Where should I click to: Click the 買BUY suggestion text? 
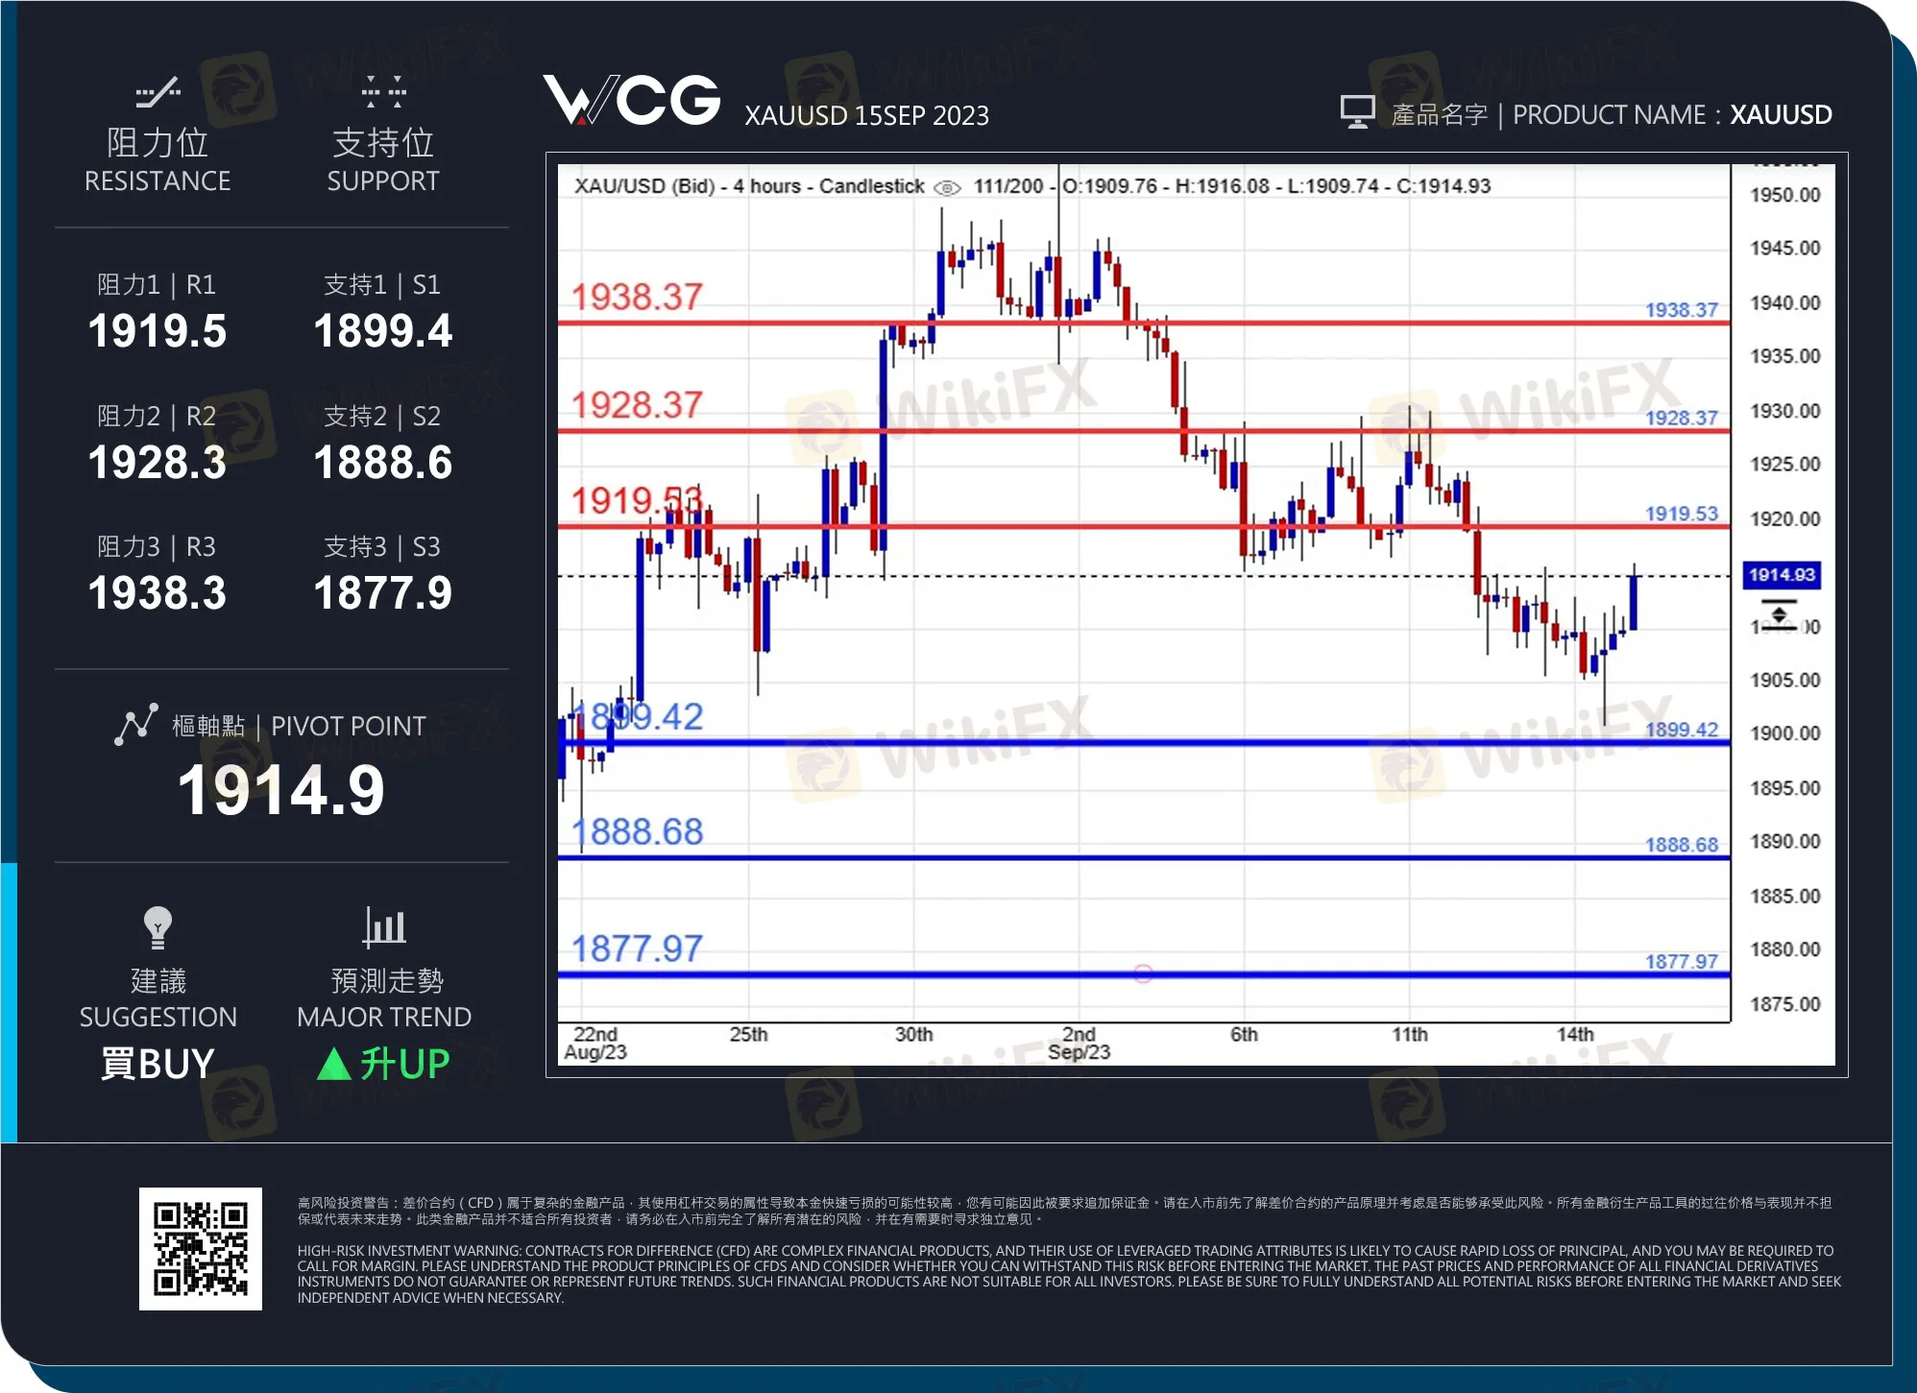point(157,1064)
